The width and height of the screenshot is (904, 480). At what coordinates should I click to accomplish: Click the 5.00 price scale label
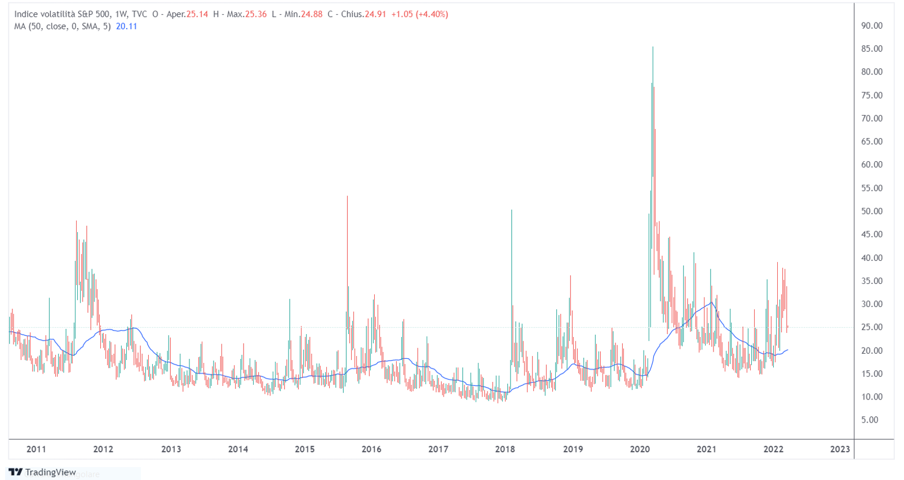870,420
